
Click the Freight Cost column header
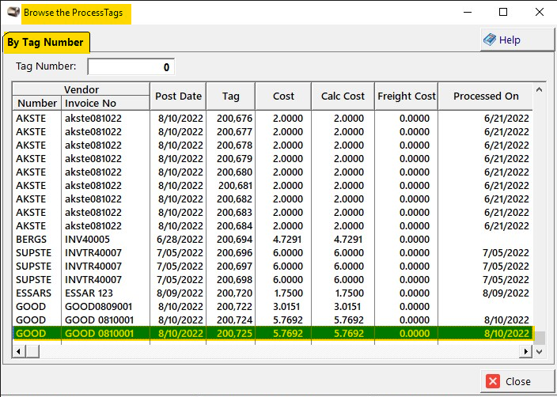coord(407,96)
